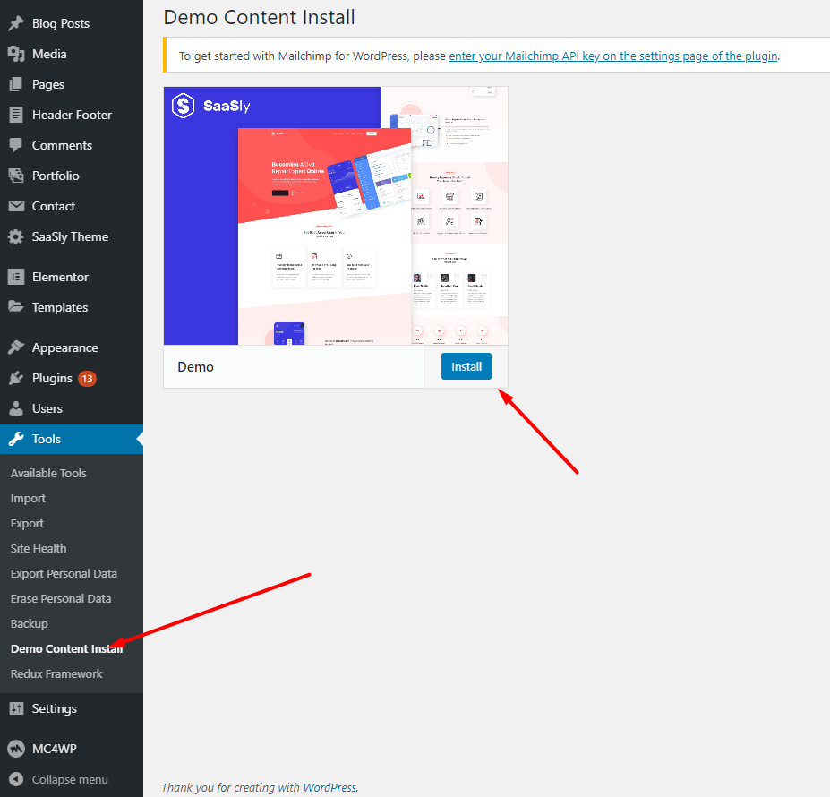This screenshot has height=797, width=830.
Task: Click the Blog Posts pin icon
Action: coord(16,23)
